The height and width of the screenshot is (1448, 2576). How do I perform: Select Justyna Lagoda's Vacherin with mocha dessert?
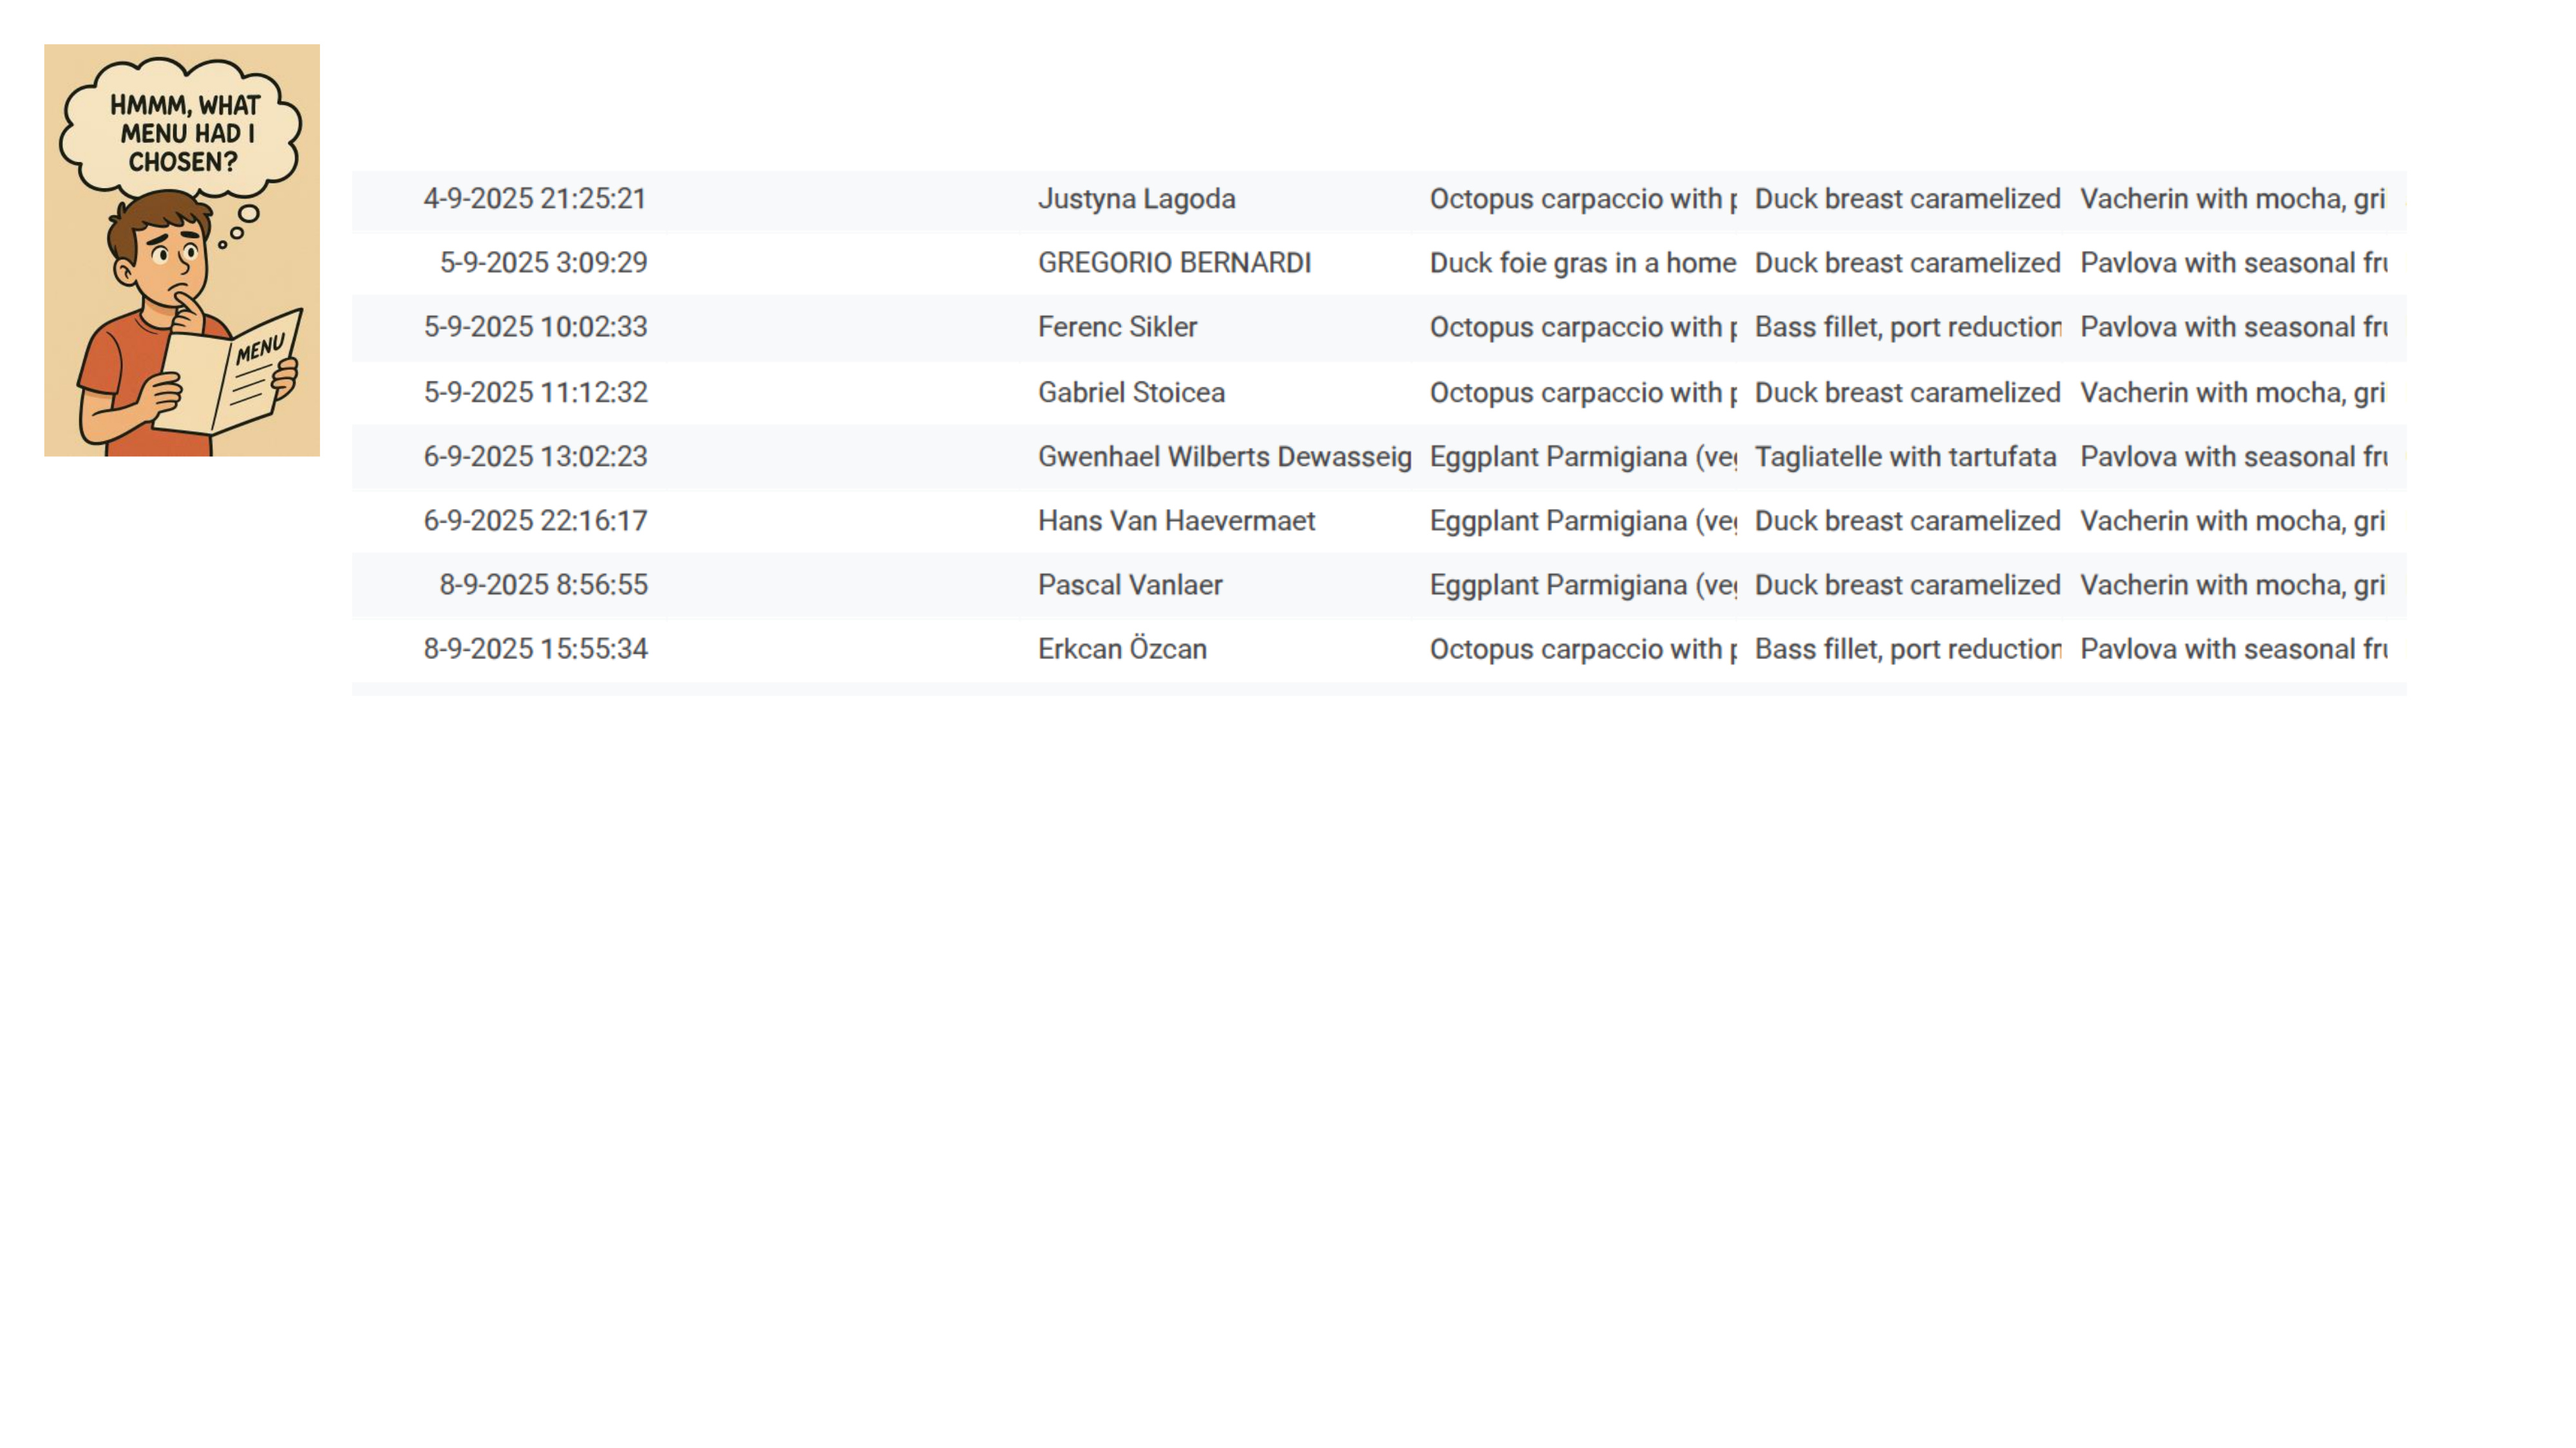pyautogui.click(x=2232, y=199)
